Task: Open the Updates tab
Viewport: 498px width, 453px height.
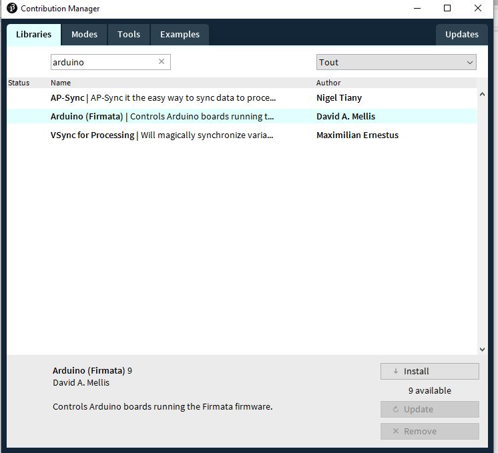Action: pyautogui.click(x=461, y=34)
